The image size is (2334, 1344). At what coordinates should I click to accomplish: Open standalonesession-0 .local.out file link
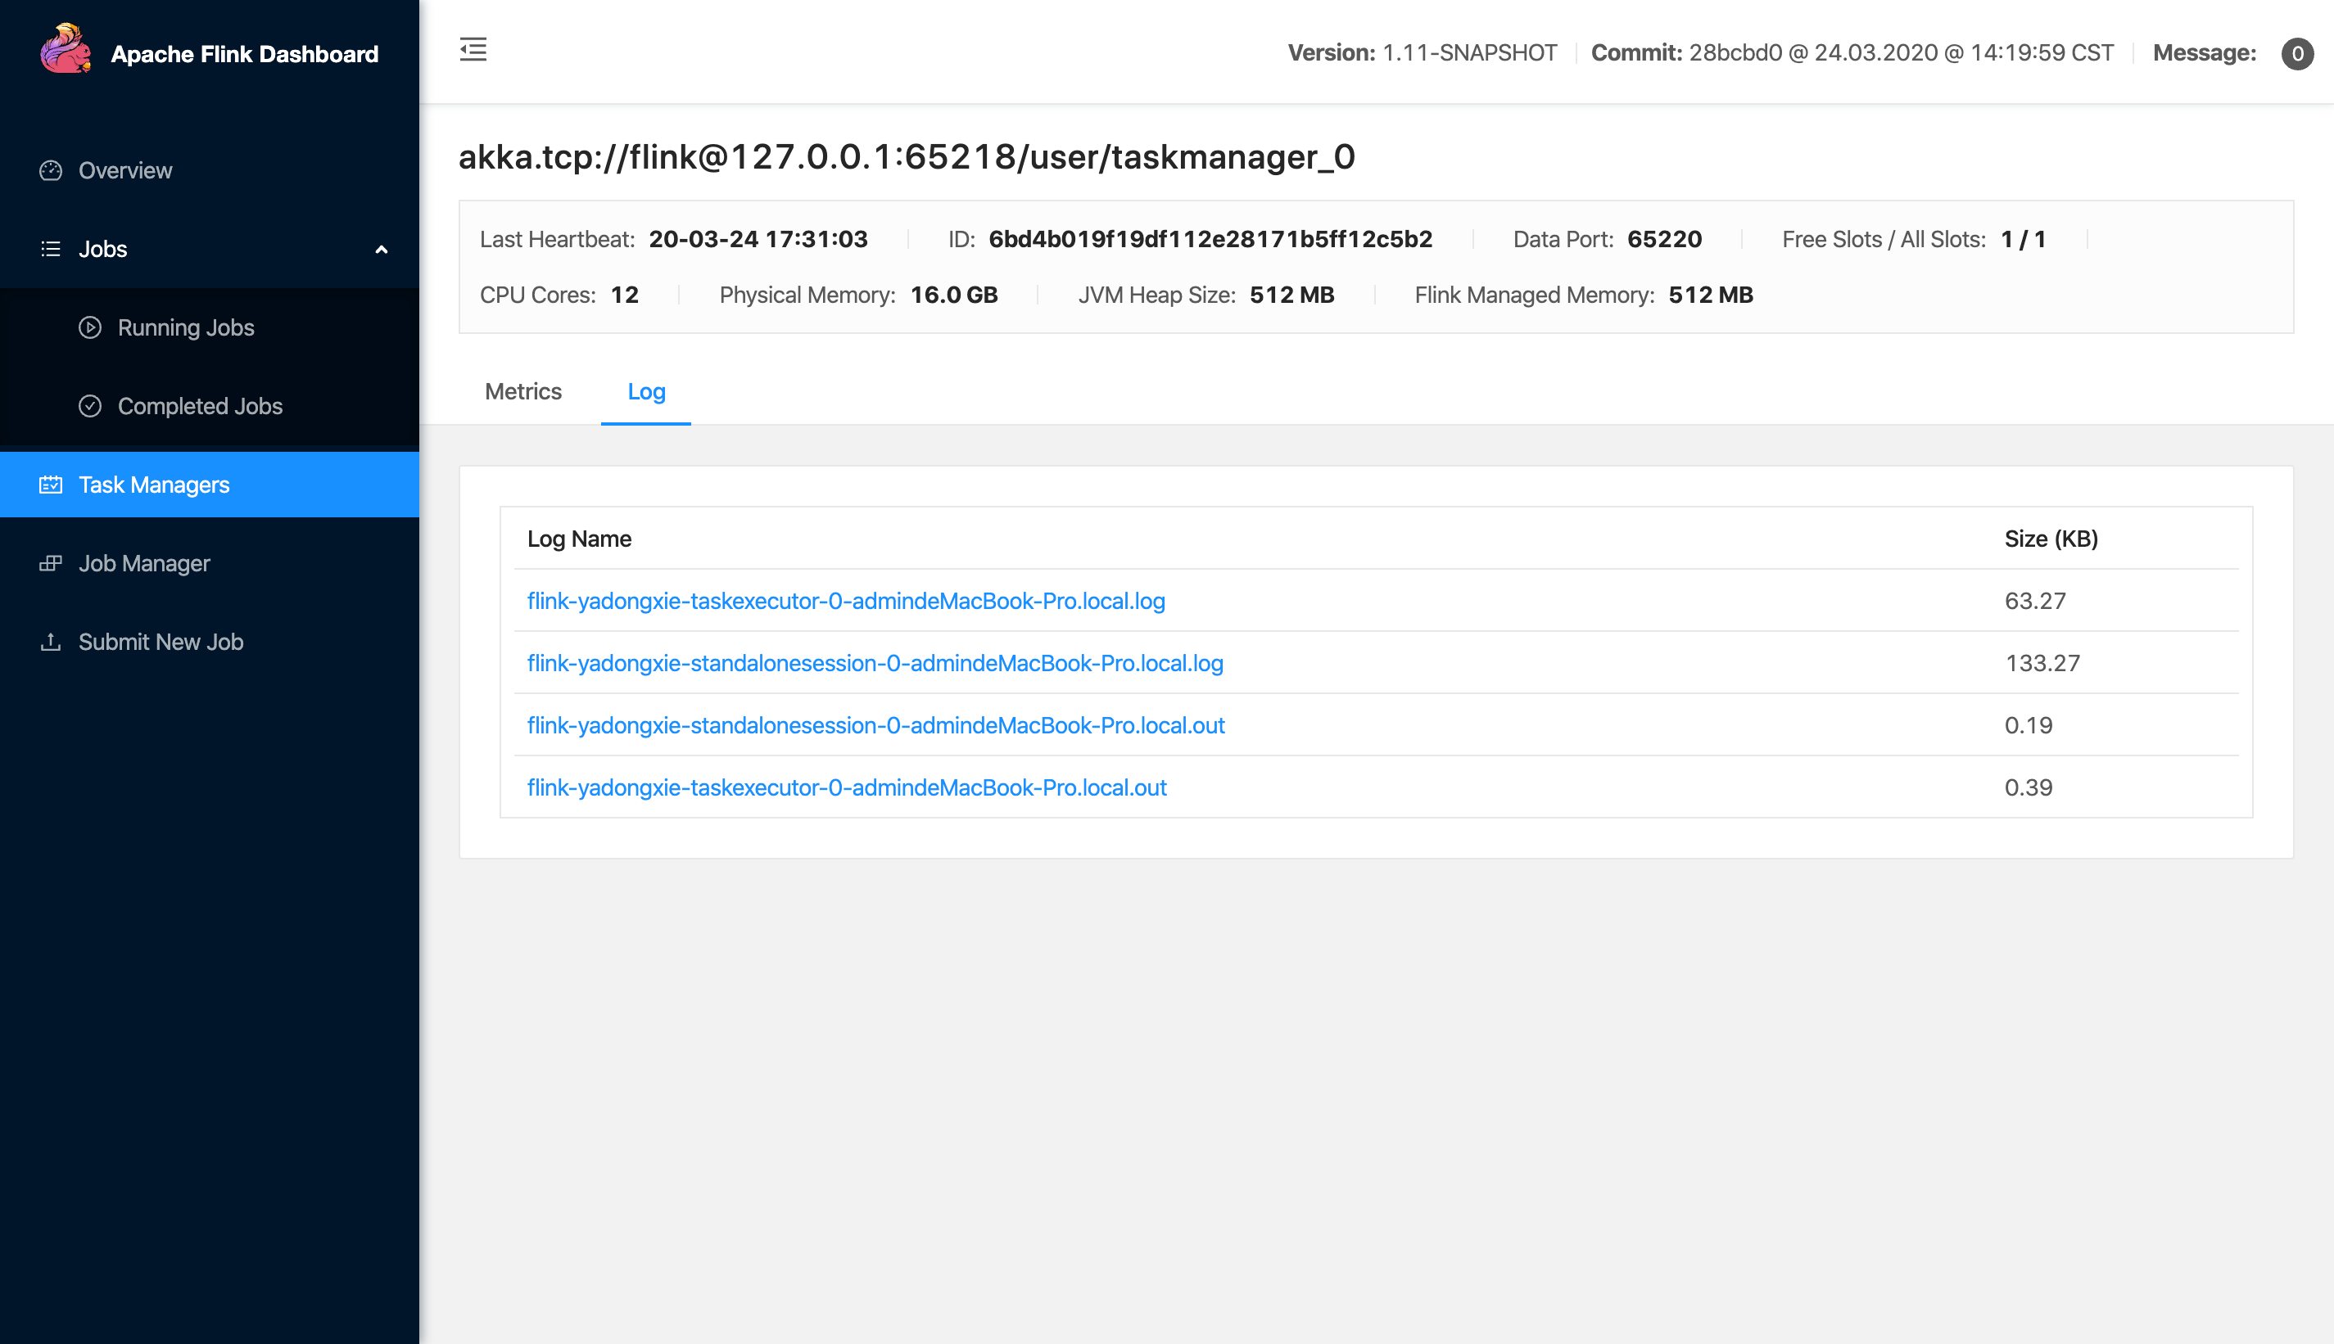(875, 725)
